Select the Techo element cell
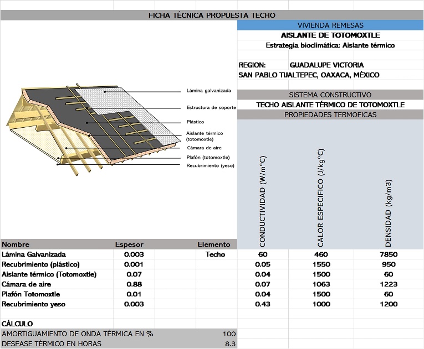424x349 pixels. click(215, 254)
